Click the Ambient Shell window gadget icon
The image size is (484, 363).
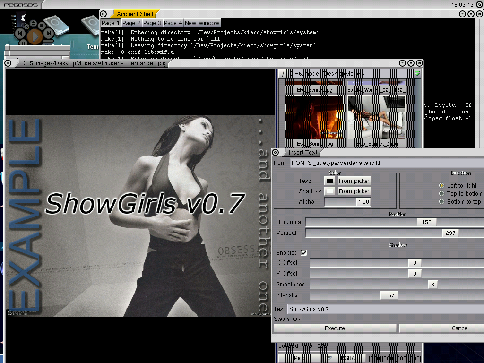click(x=104, y=14)
